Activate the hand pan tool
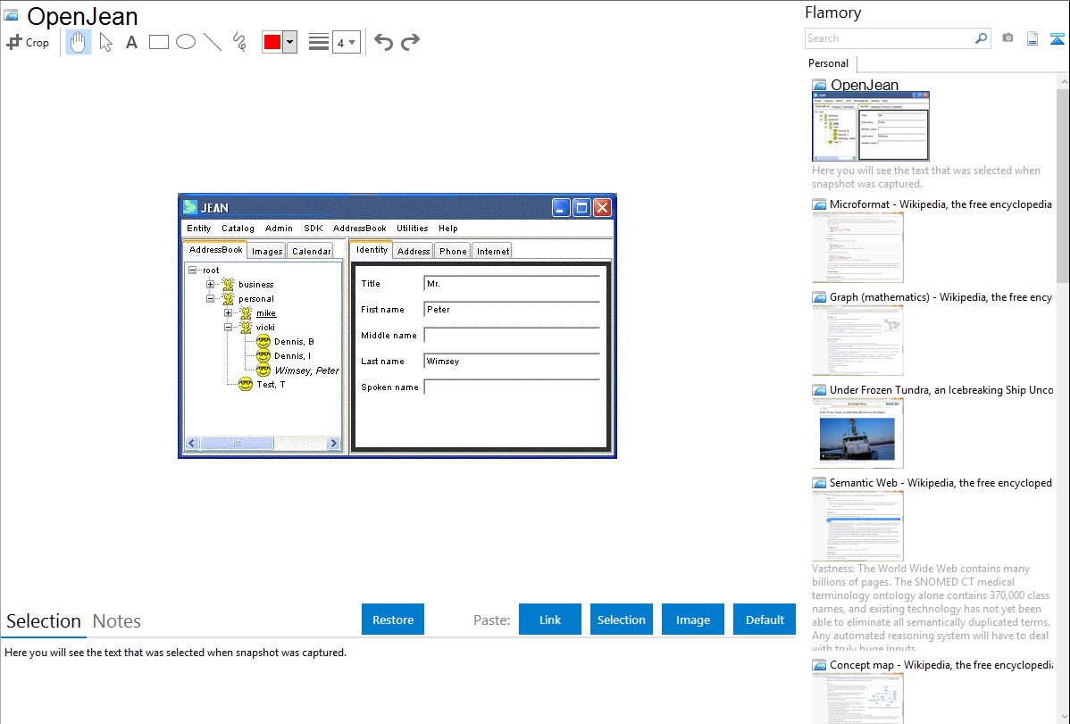Image resolution: width=1070 pixels, height=724 pixels. (x=79, y=42)
